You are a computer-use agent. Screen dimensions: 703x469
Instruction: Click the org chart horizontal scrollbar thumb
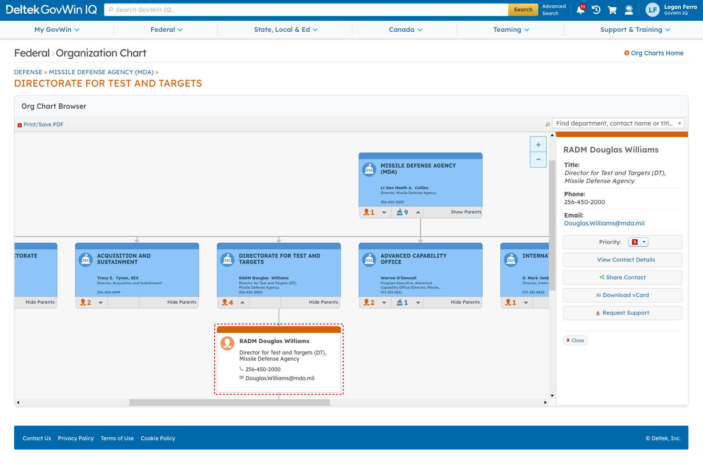[x=230, y=403]
